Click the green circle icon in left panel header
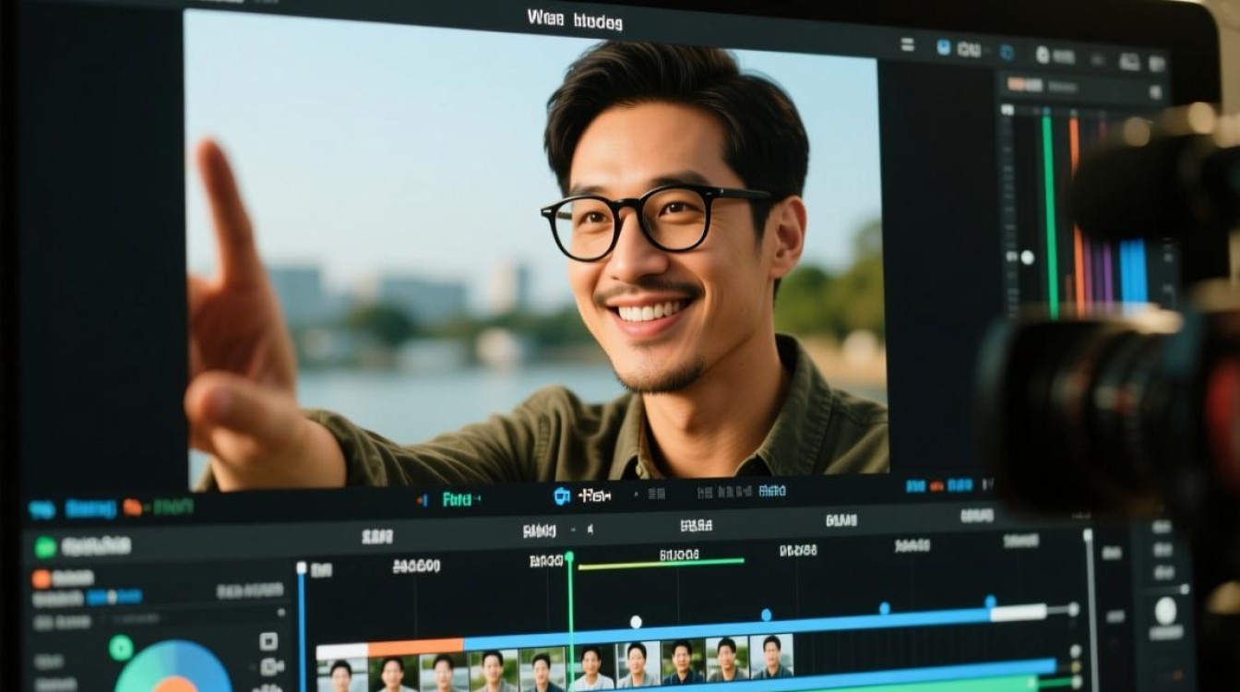The height and width of the screenshot is (692, 1240). coord(45,546)
